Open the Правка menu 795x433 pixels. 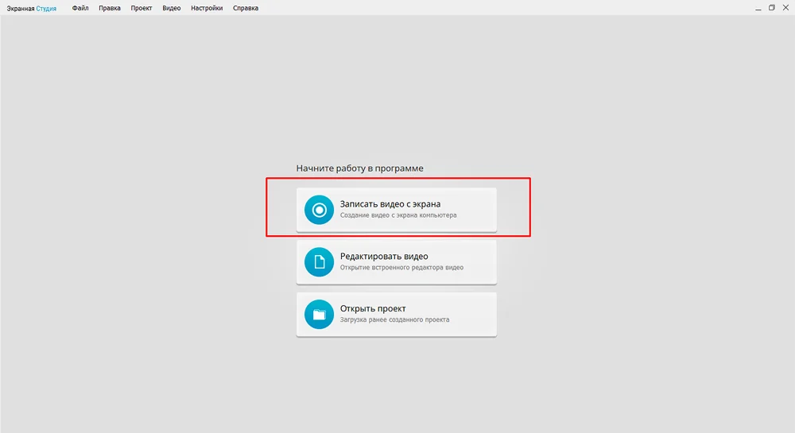pyautogui.click(x=110, y=8)
